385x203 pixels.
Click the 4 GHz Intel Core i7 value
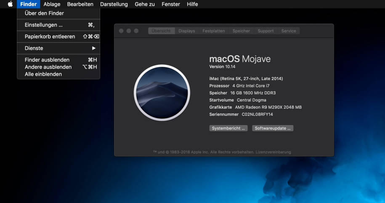251,86
